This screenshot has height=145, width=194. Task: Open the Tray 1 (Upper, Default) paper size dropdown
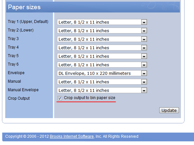tap(102, 22)
